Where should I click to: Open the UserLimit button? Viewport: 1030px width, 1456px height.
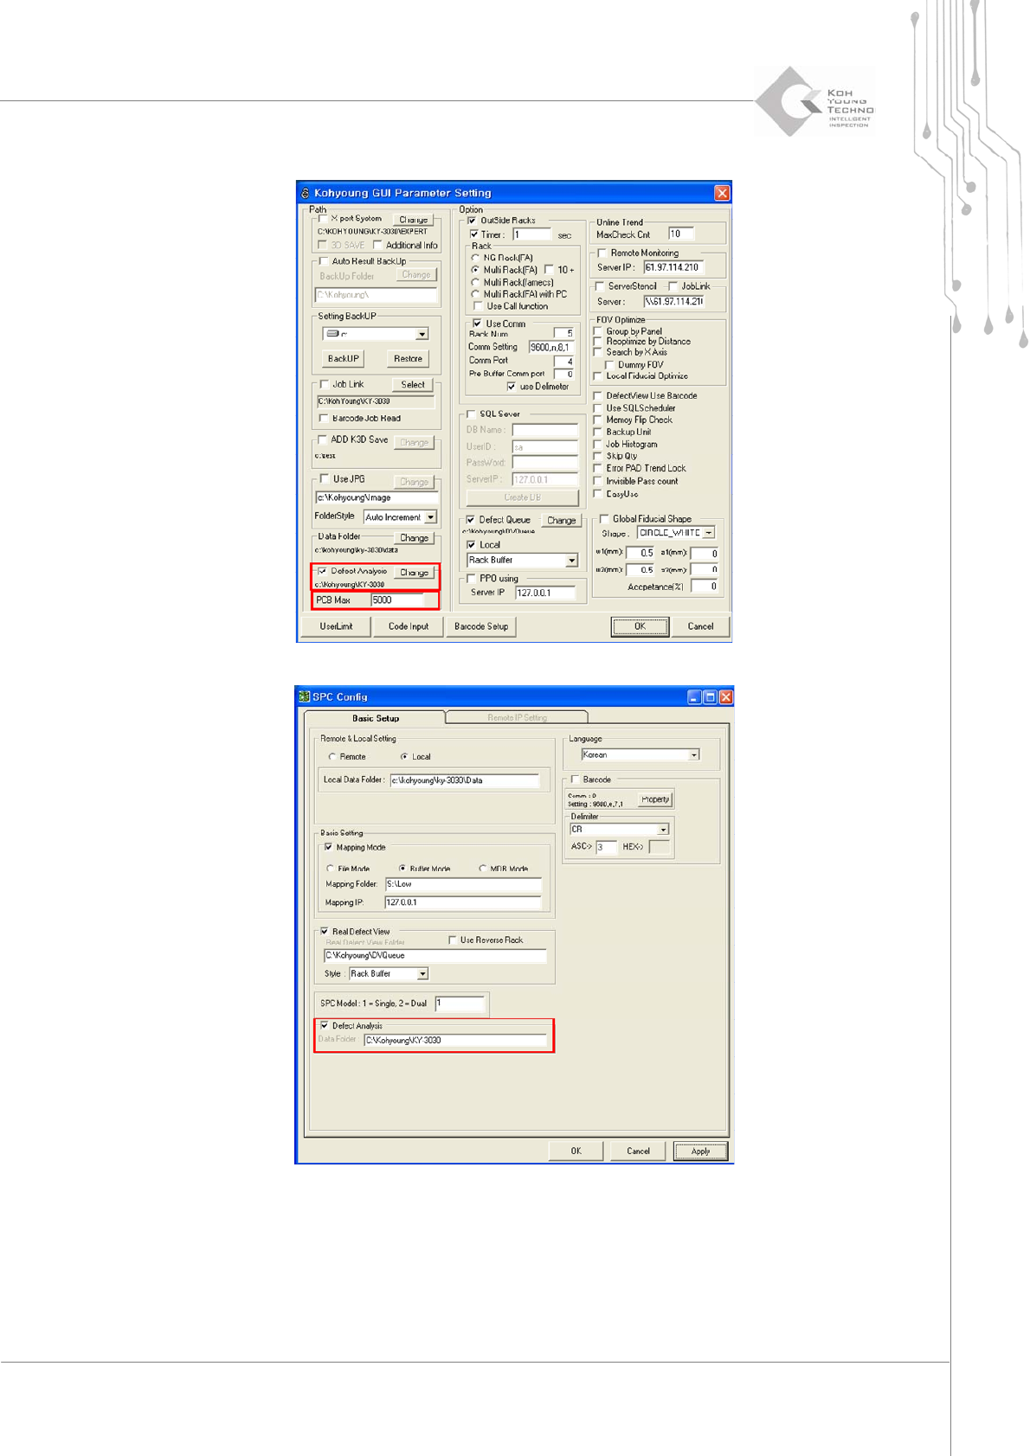tap(336, 626)
